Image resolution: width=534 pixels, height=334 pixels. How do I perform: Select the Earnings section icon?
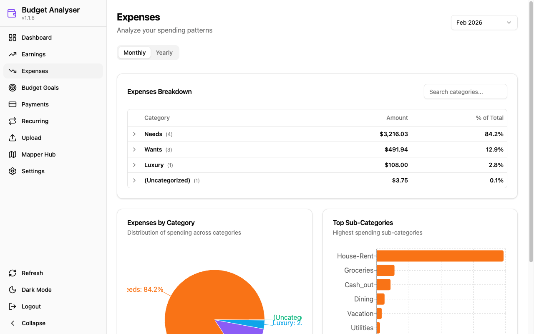tap(12, 54)
